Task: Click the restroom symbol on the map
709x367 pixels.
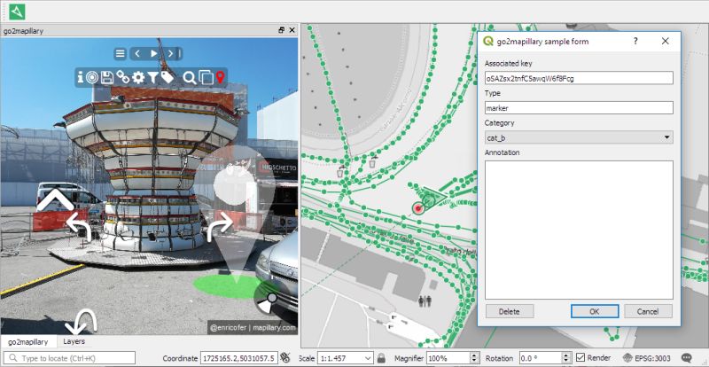Action: pyautogui.click(x=425, y=301)
